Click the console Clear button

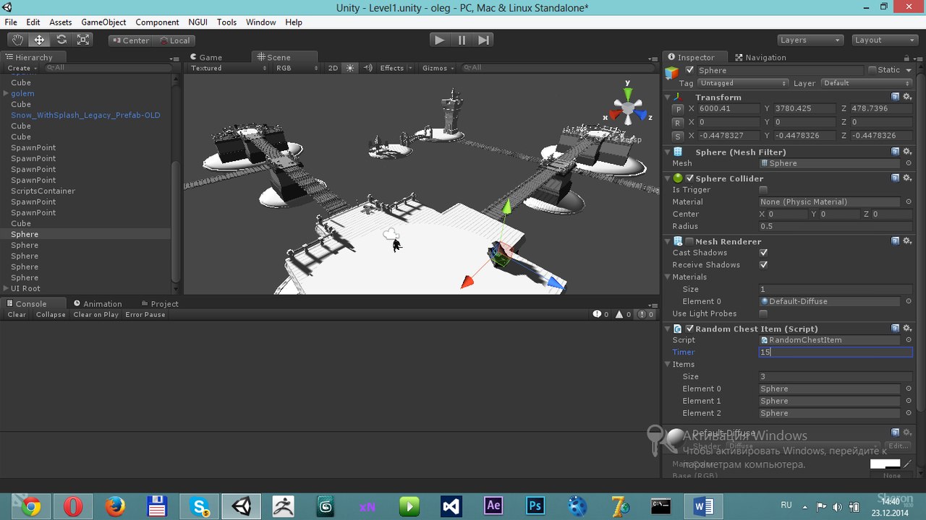(x=17, y=315)
